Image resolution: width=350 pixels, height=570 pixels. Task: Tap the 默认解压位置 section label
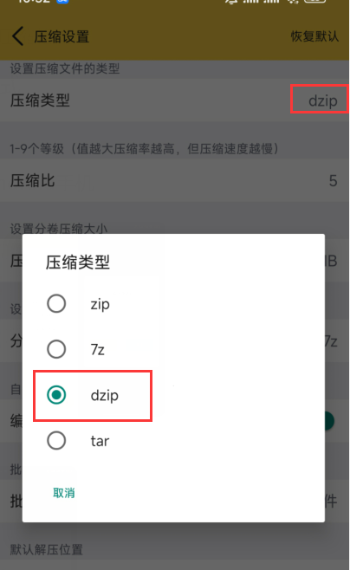(x=47, y=549)
